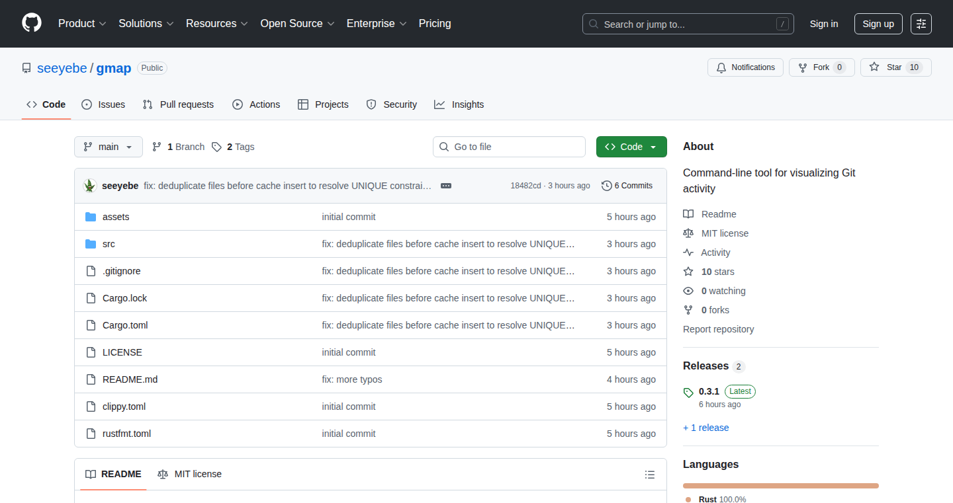Screen dimensions: 953x503
Task: Open the Cargo.toml file
Action: [x=125, y=325]
